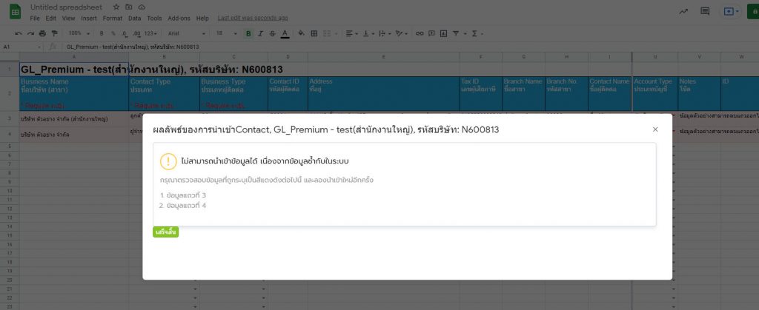
Task: Click the Insert comment icon
Action: click(x=431, y=33)
